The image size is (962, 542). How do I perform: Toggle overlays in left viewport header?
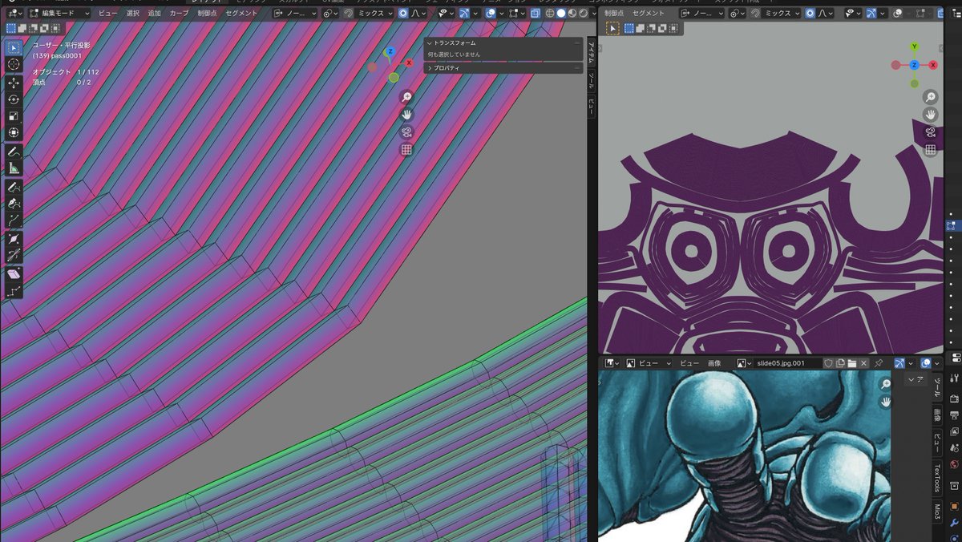click(x=490, y=14)
